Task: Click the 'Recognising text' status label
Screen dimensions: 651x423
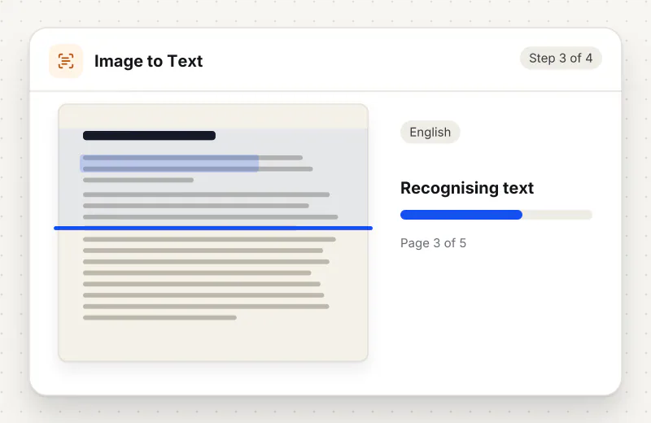Action: tap(466, 188)
